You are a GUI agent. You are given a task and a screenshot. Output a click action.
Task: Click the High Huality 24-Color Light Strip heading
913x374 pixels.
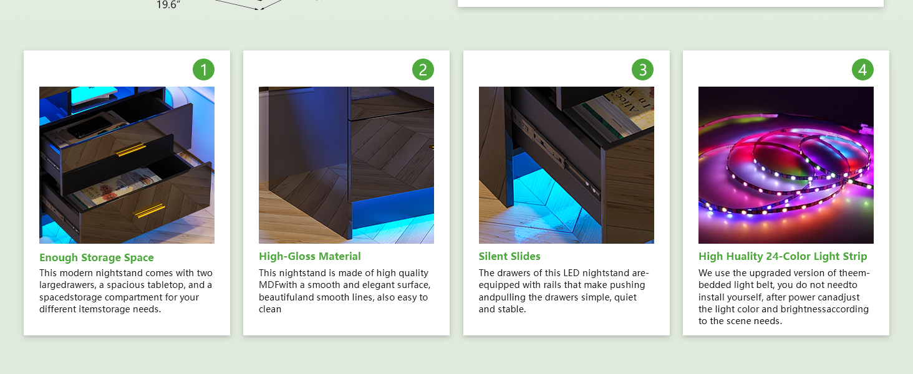pos(783,256)
